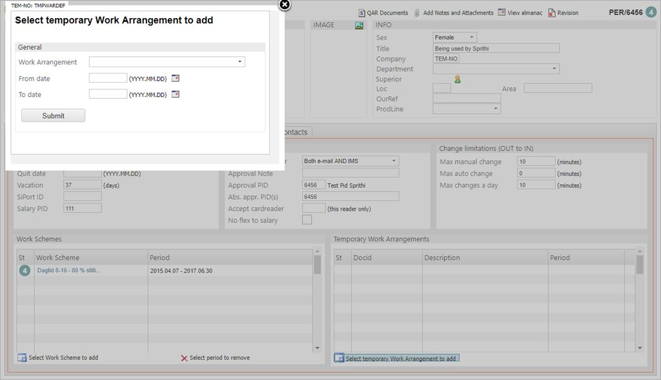The height and width of the screenshot is (380, 661).
Task: Click the Add Notes and Attachments paperclip
Action: tap(418, 13)
